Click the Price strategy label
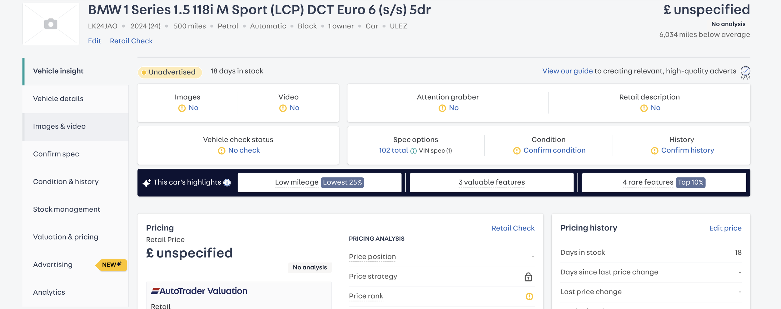 pyautogui.click(x=373, y=277)
